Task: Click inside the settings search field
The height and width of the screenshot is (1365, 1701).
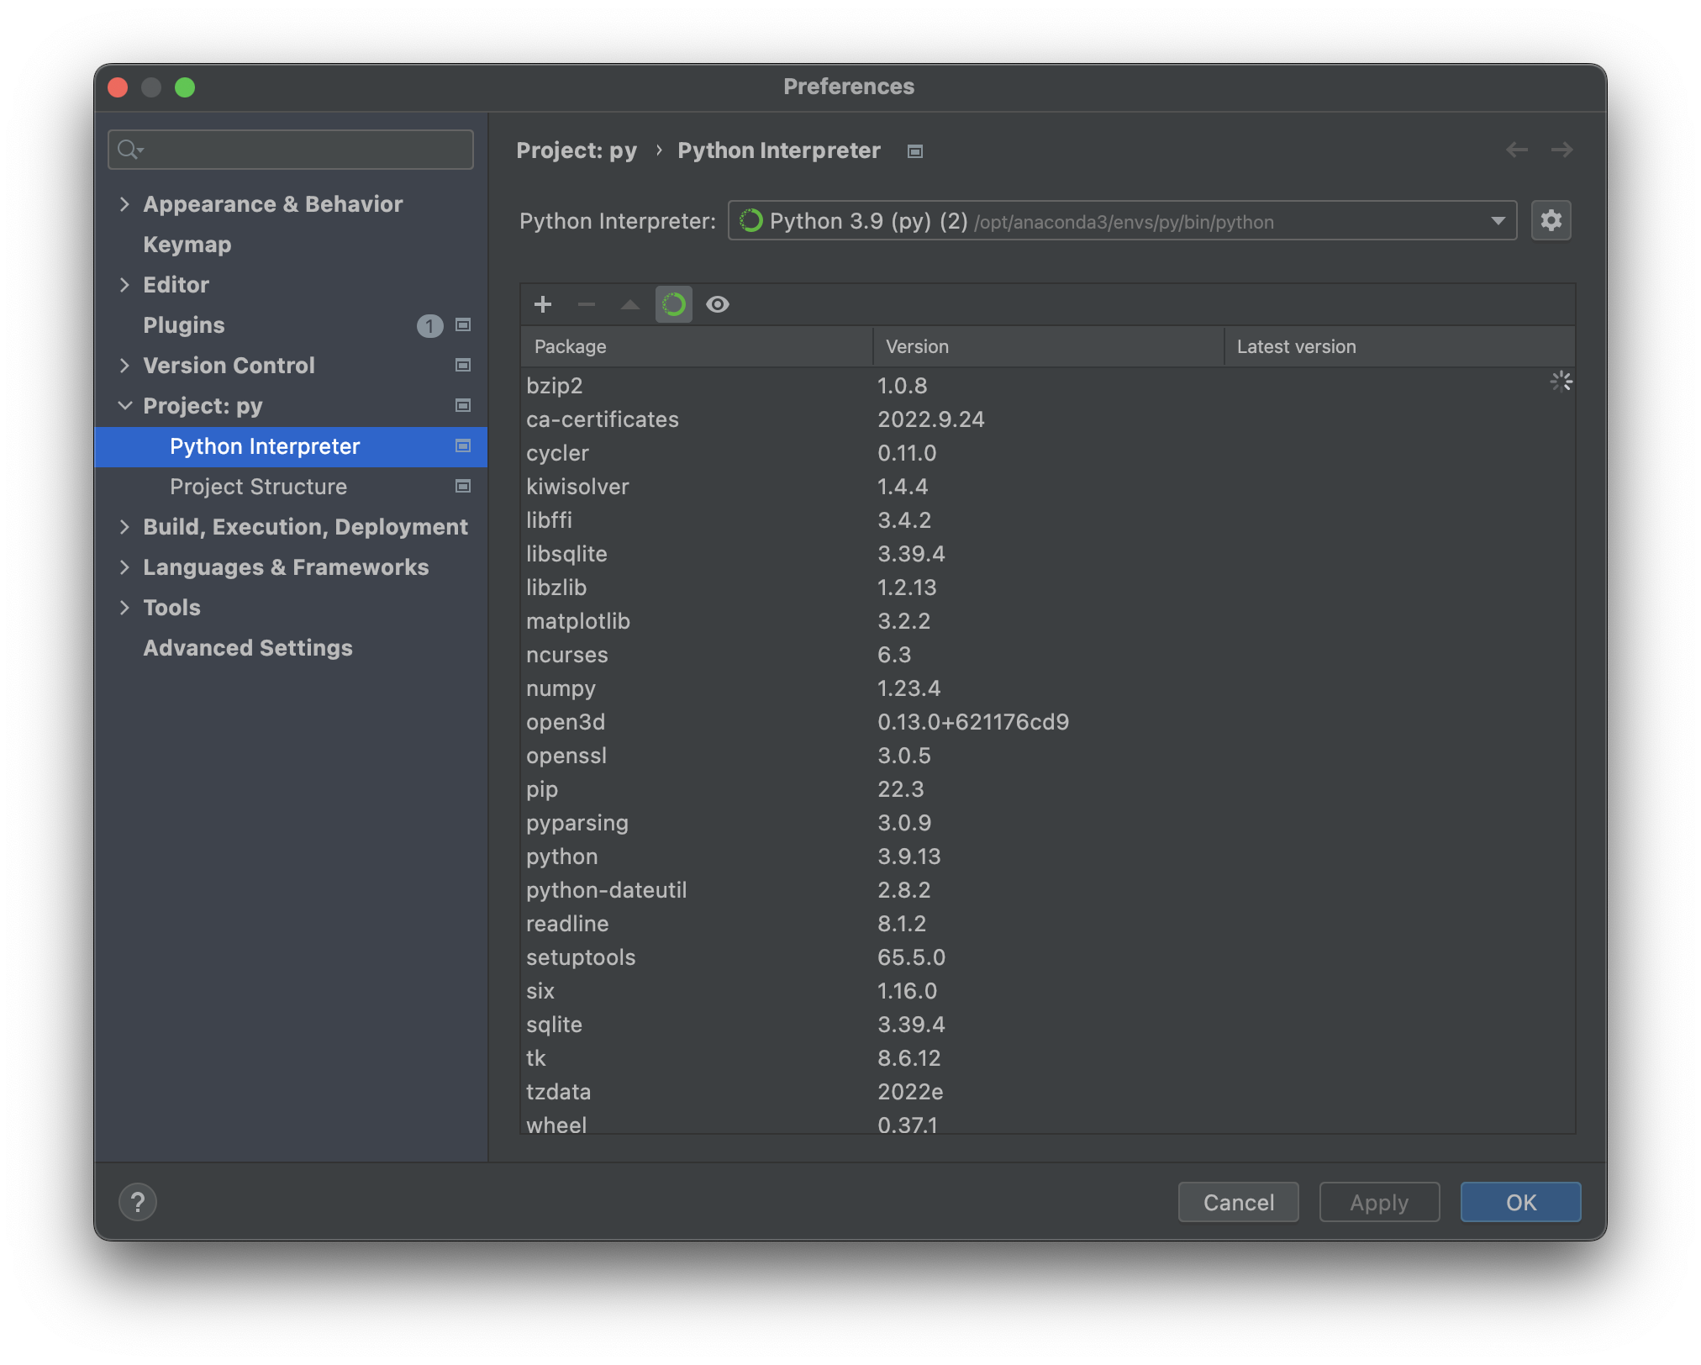Action: 290,149
